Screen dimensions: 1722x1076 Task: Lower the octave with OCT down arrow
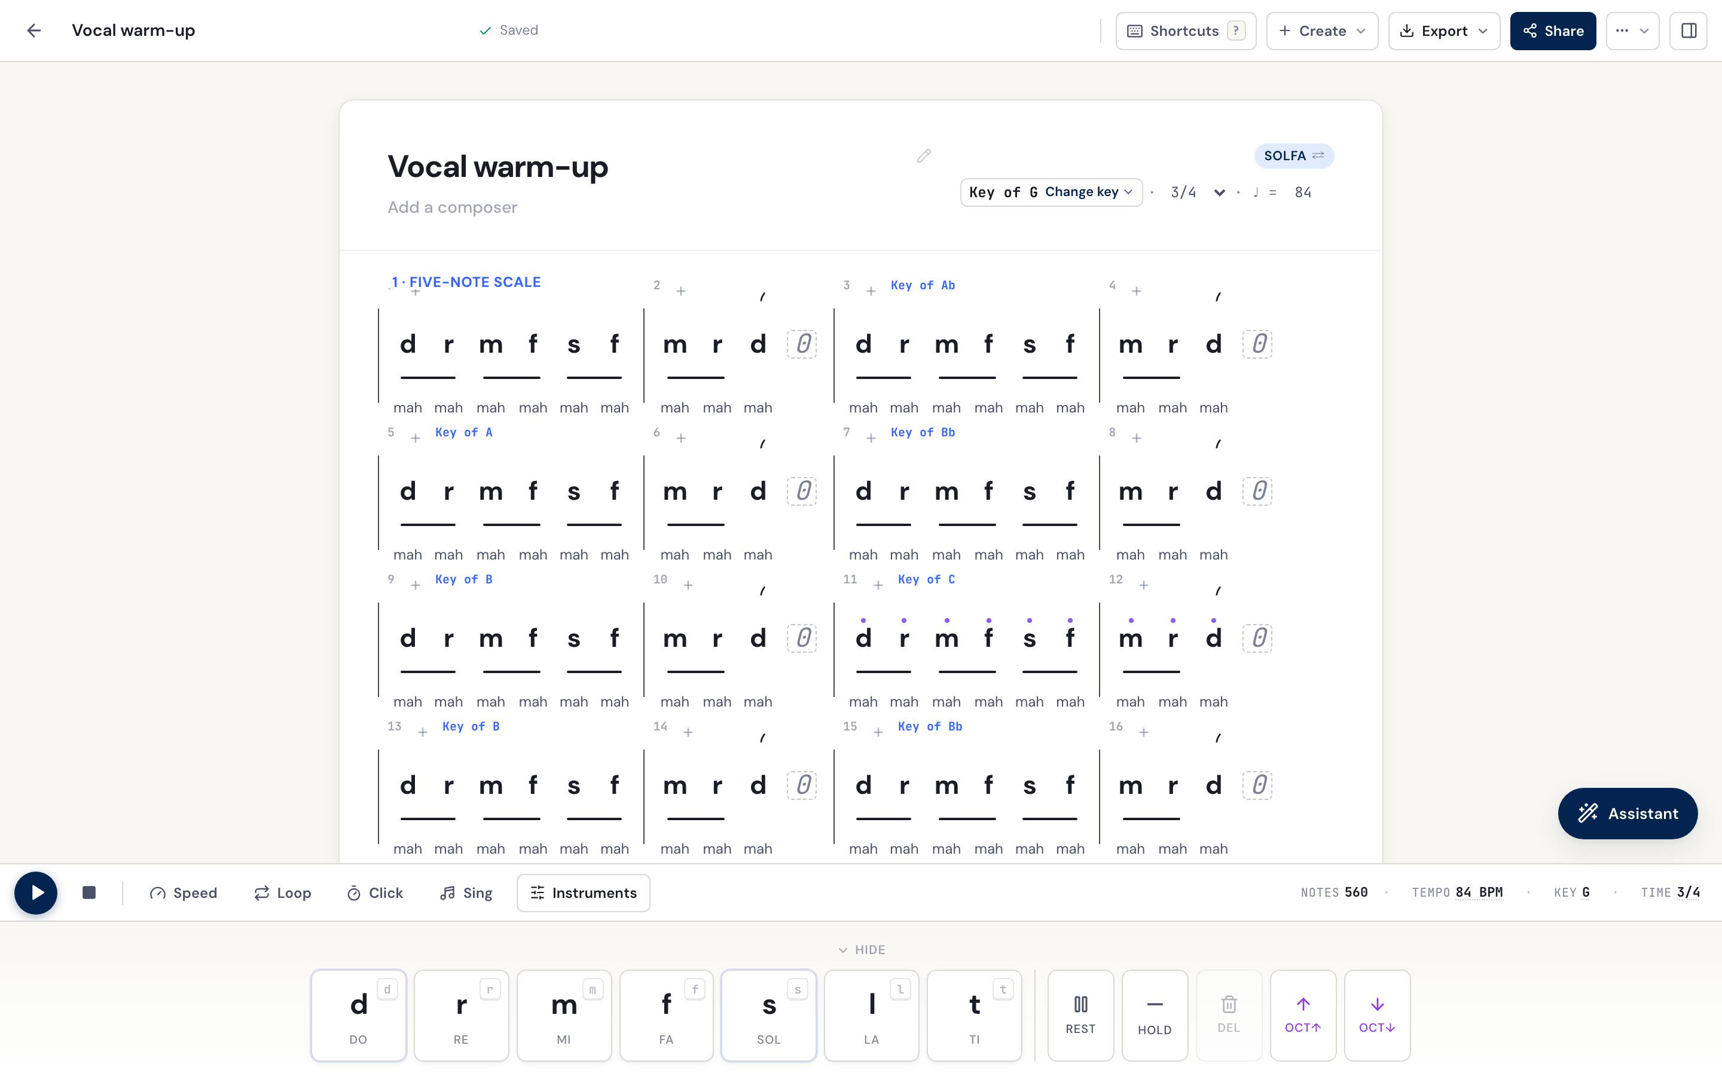tap(1377, 1015)
